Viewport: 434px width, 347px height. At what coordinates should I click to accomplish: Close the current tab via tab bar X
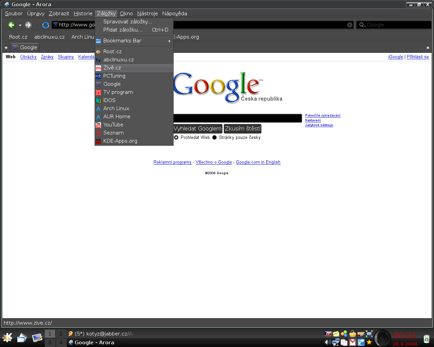[x=428, y=48]
